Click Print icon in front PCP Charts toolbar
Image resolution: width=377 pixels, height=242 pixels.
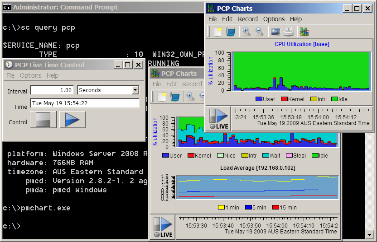point(289,32)
